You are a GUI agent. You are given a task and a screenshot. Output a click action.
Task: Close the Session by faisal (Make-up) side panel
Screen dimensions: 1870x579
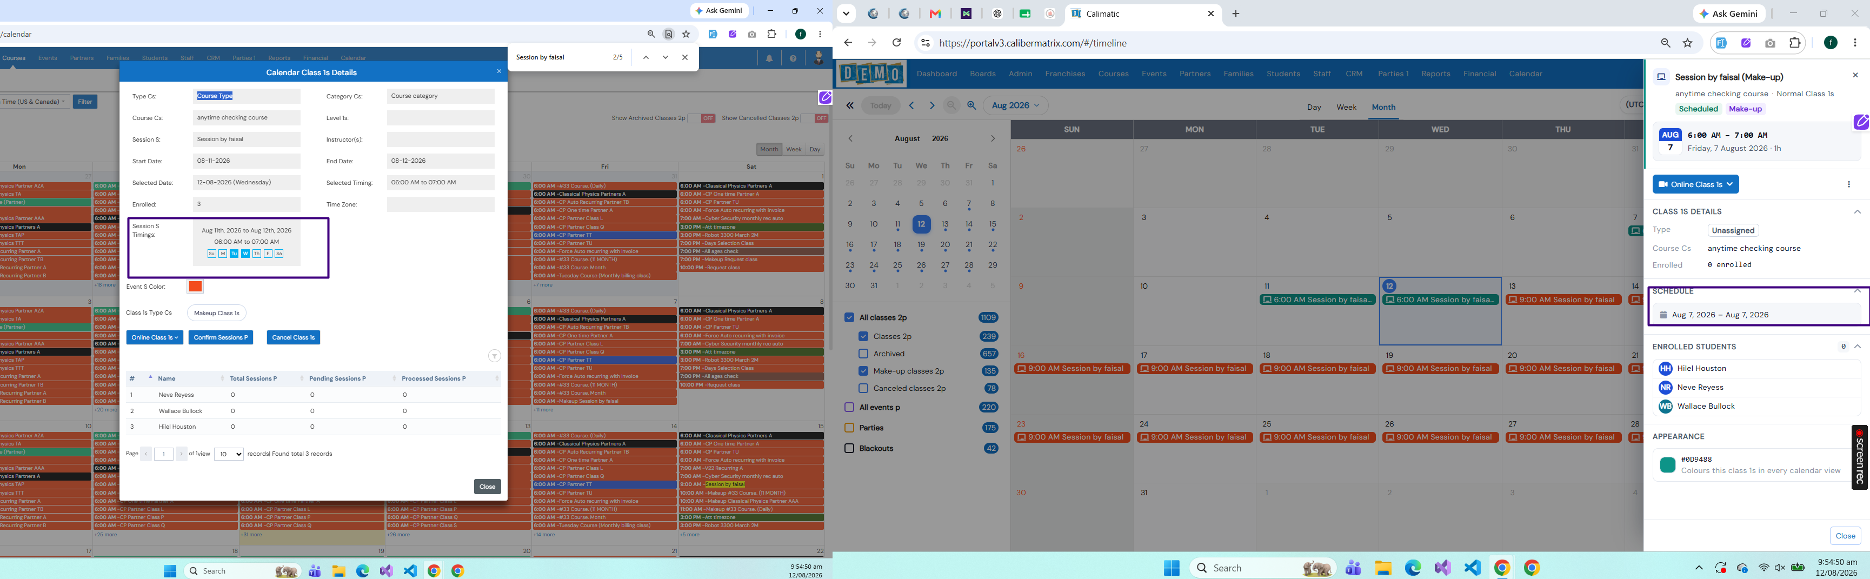coord(1855,75)
